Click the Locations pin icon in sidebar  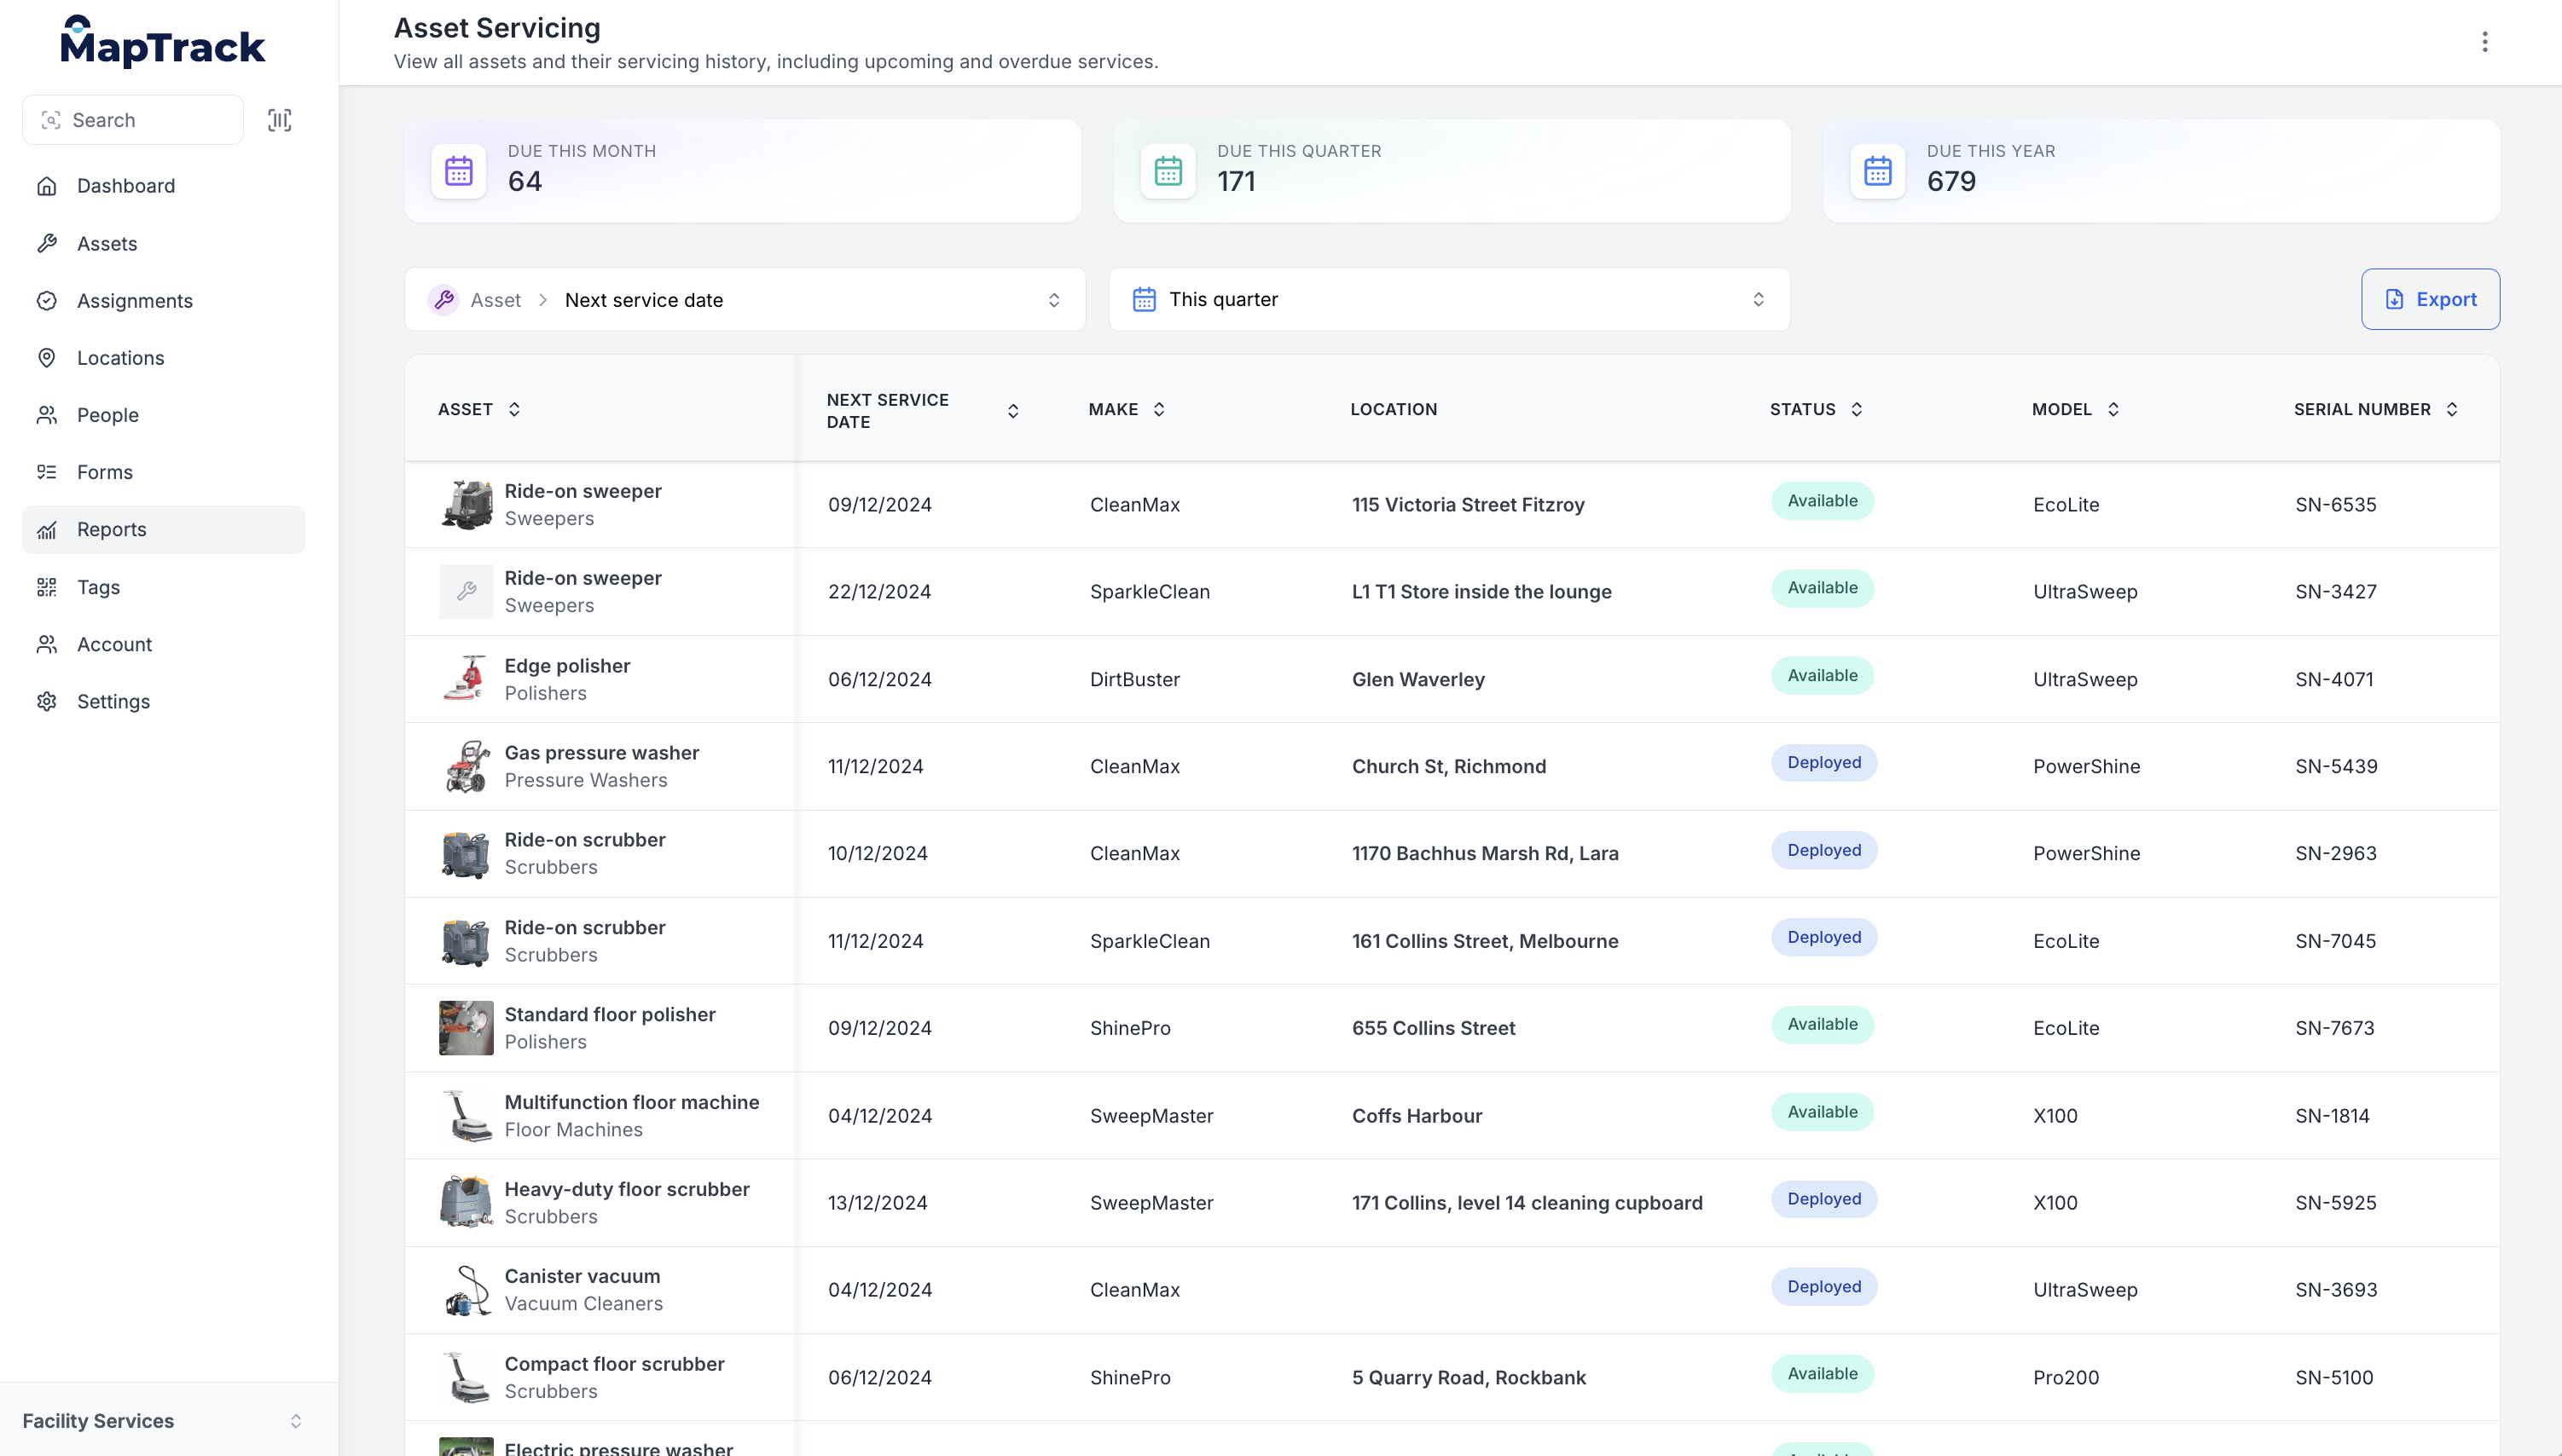47,357
